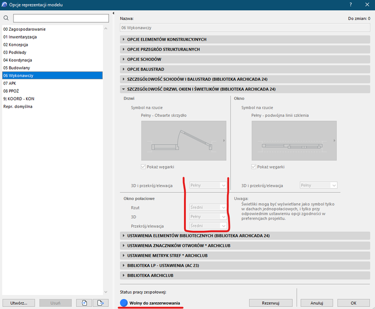Open Okno połaciowe 3D dropdown

point(208,217)
